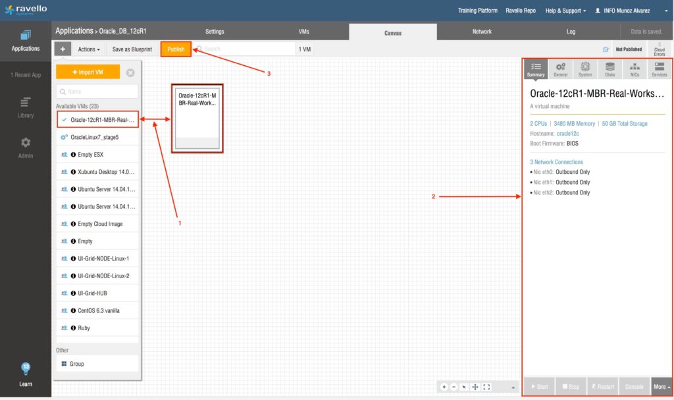Open the Admin gear in sidebar
This screenshot has width=674, height=400.
[x=26, y=147]
